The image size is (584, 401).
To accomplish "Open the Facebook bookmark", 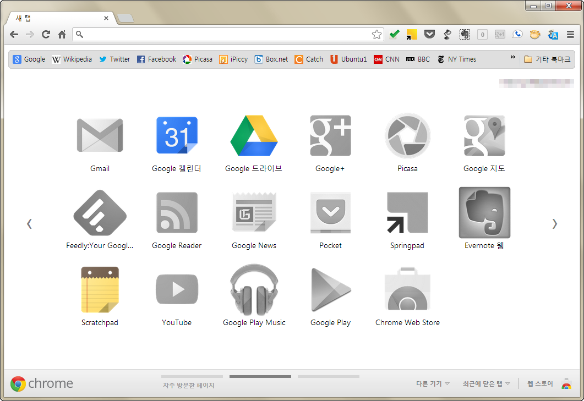I will coord(156,59).
